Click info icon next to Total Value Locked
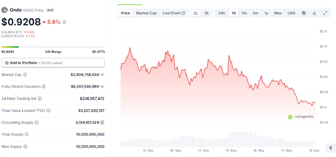The height and width of the screenshot is (157, 336). tap(48, 110)
